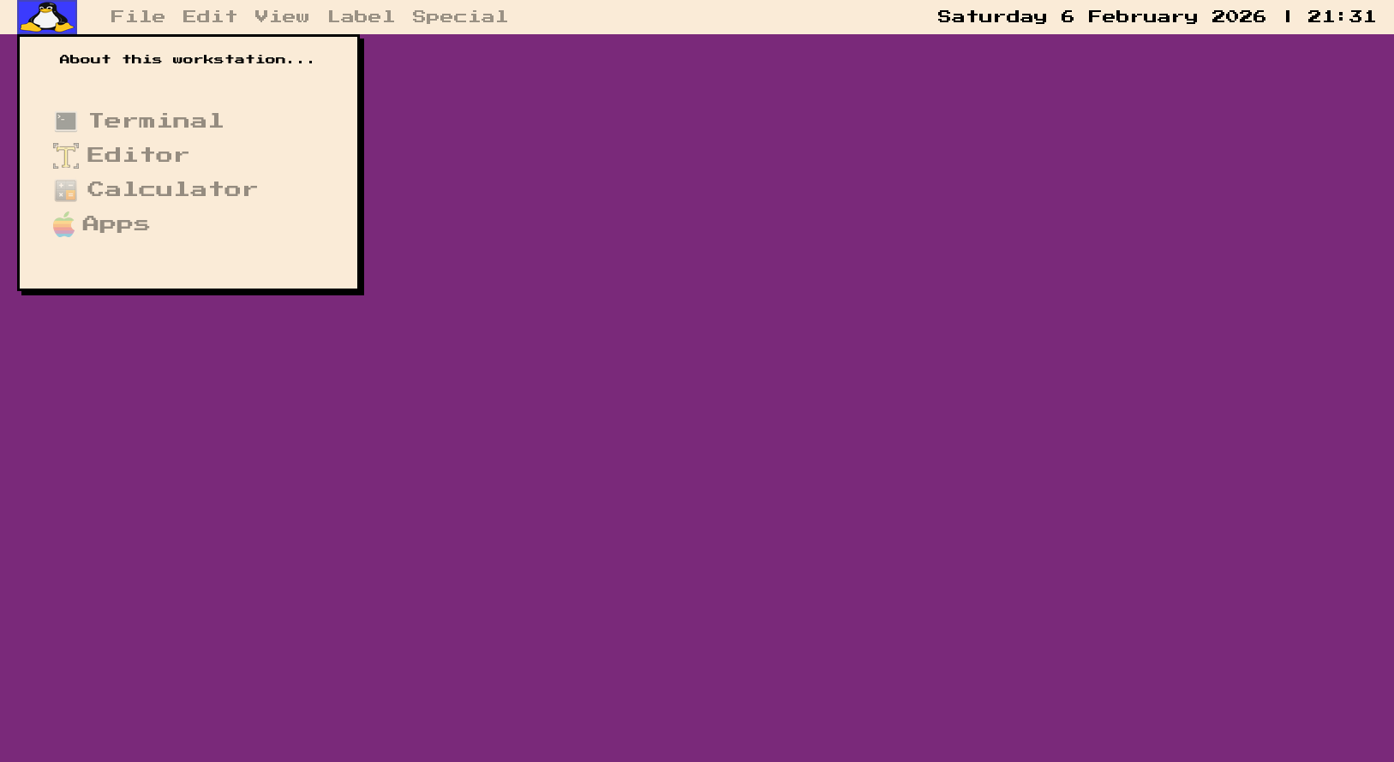
Task: Open the Apps text entry
Action: tap(116, 224)
